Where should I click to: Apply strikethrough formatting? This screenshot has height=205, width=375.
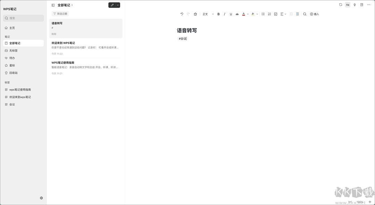[x=237, y=14]
